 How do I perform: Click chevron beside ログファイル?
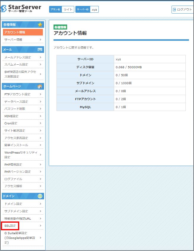(x=41, y=179)
